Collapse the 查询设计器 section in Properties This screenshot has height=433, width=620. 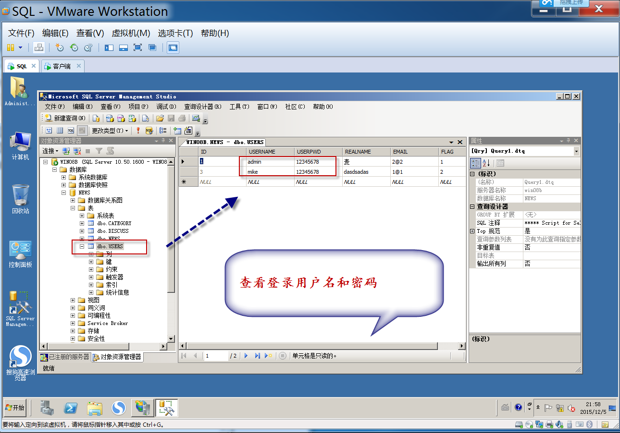coord(472,206)
